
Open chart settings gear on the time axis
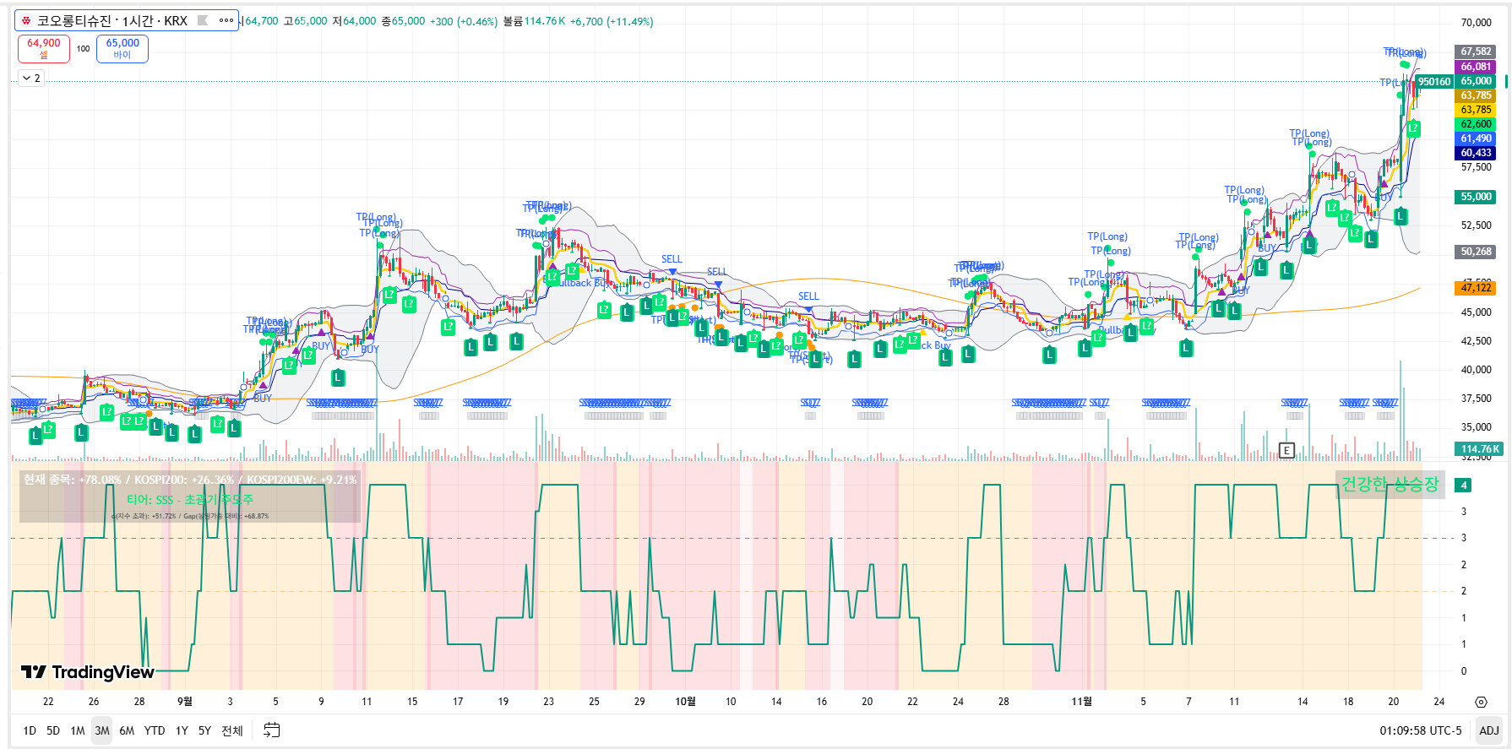(1481, 702)
